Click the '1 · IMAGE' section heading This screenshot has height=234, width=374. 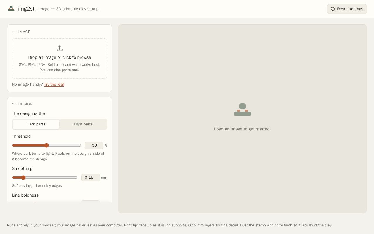coord(21,32)
